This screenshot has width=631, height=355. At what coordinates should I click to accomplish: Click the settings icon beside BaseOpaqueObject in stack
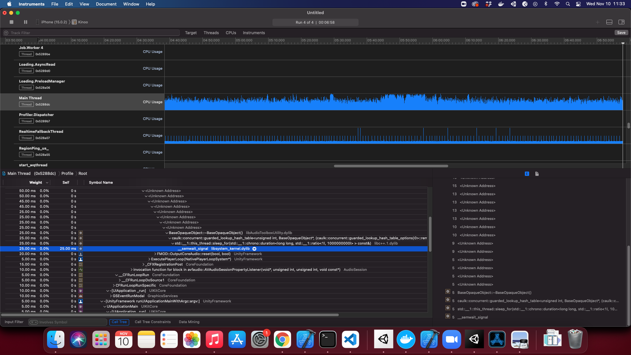tap(448, 292)
